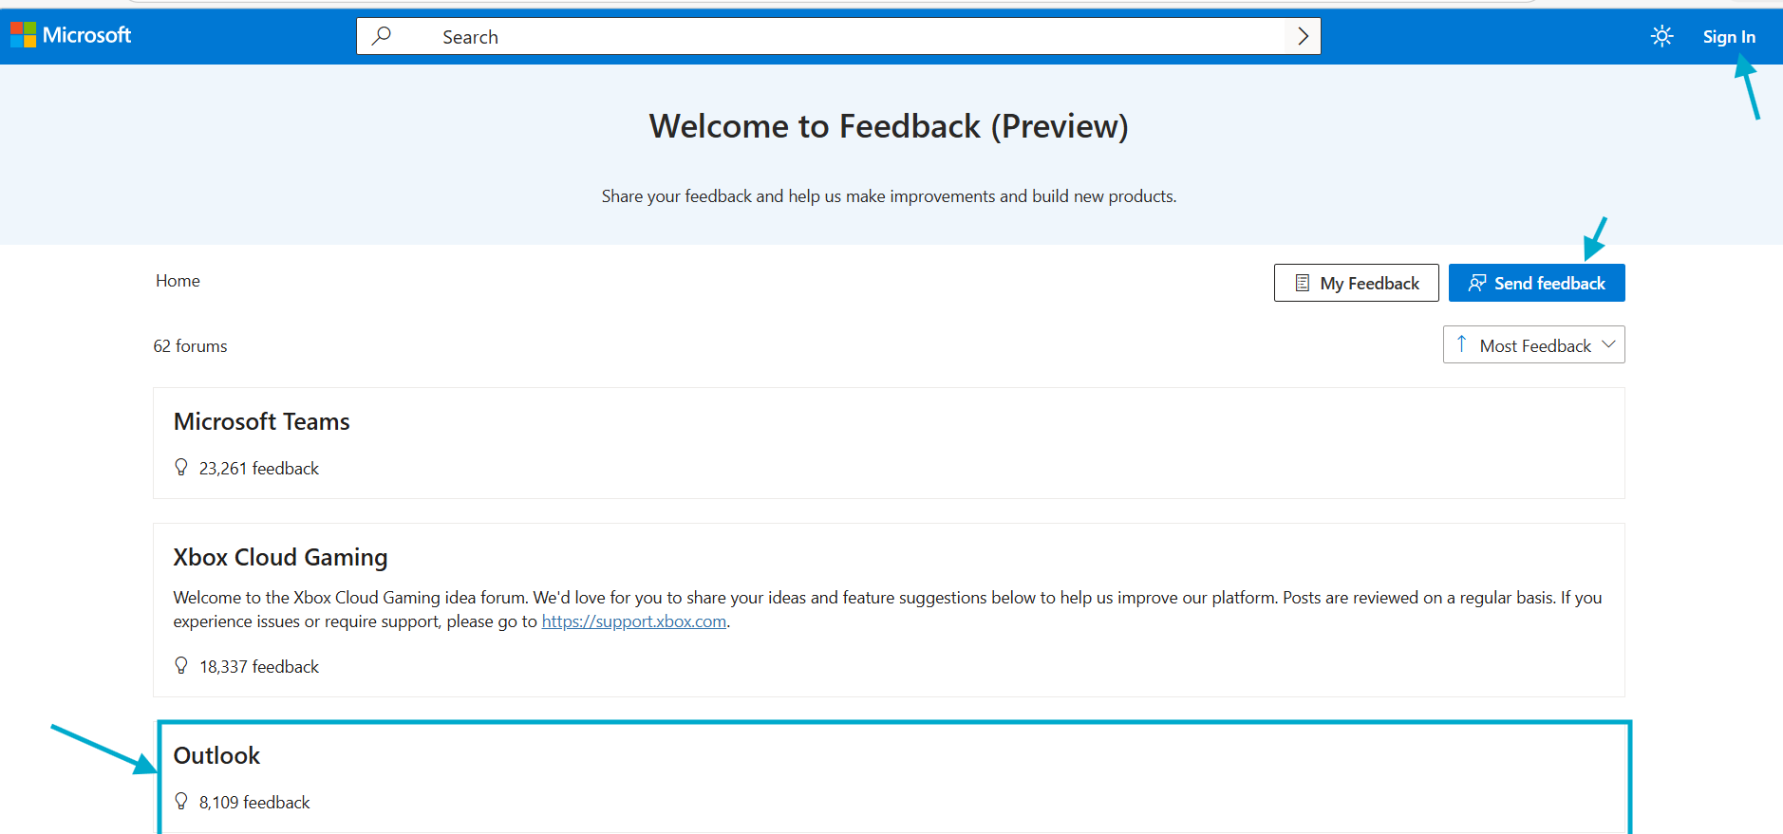Open the Microsoft Teams forum

261,421
